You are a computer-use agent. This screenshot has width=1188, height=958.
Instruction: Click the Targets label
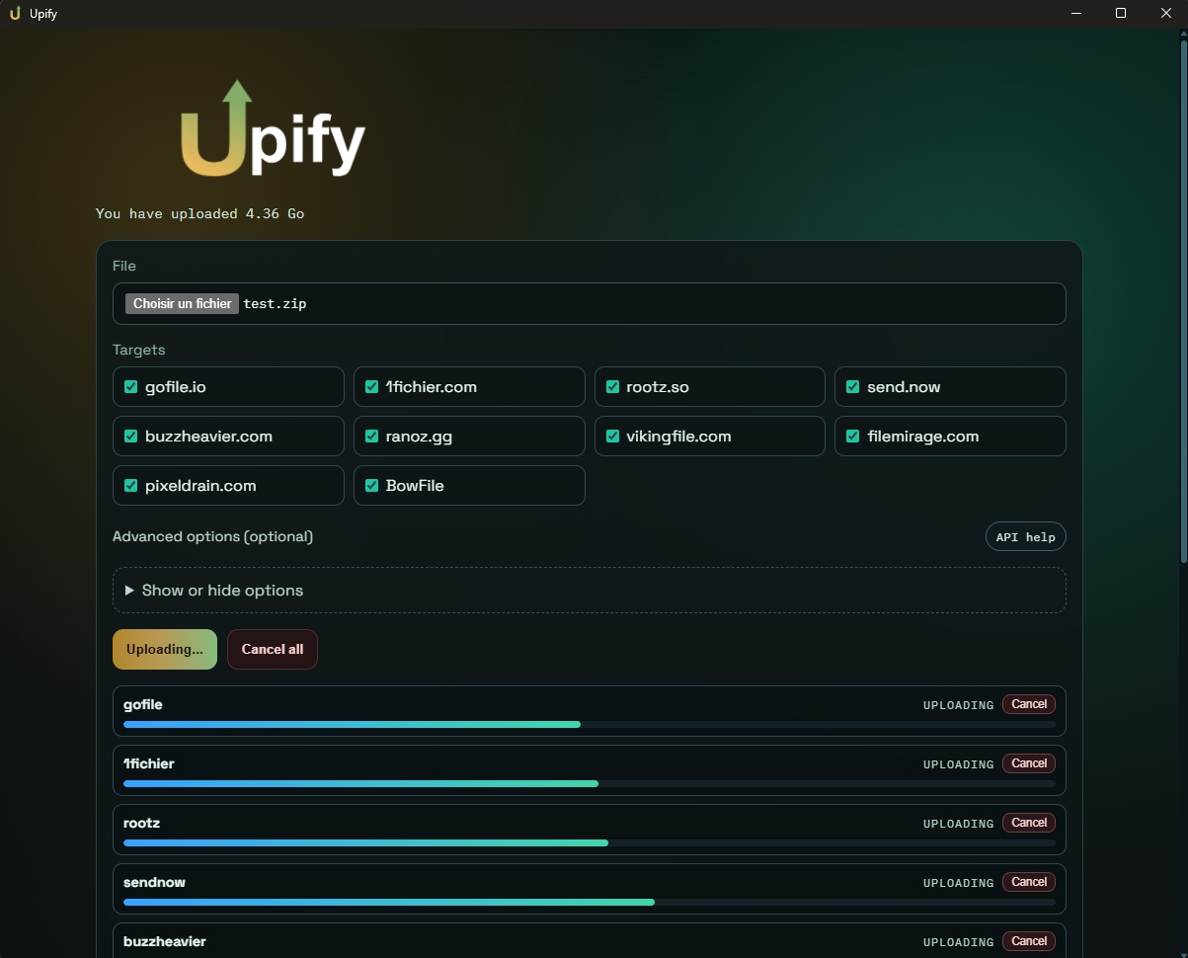point(139,350)
